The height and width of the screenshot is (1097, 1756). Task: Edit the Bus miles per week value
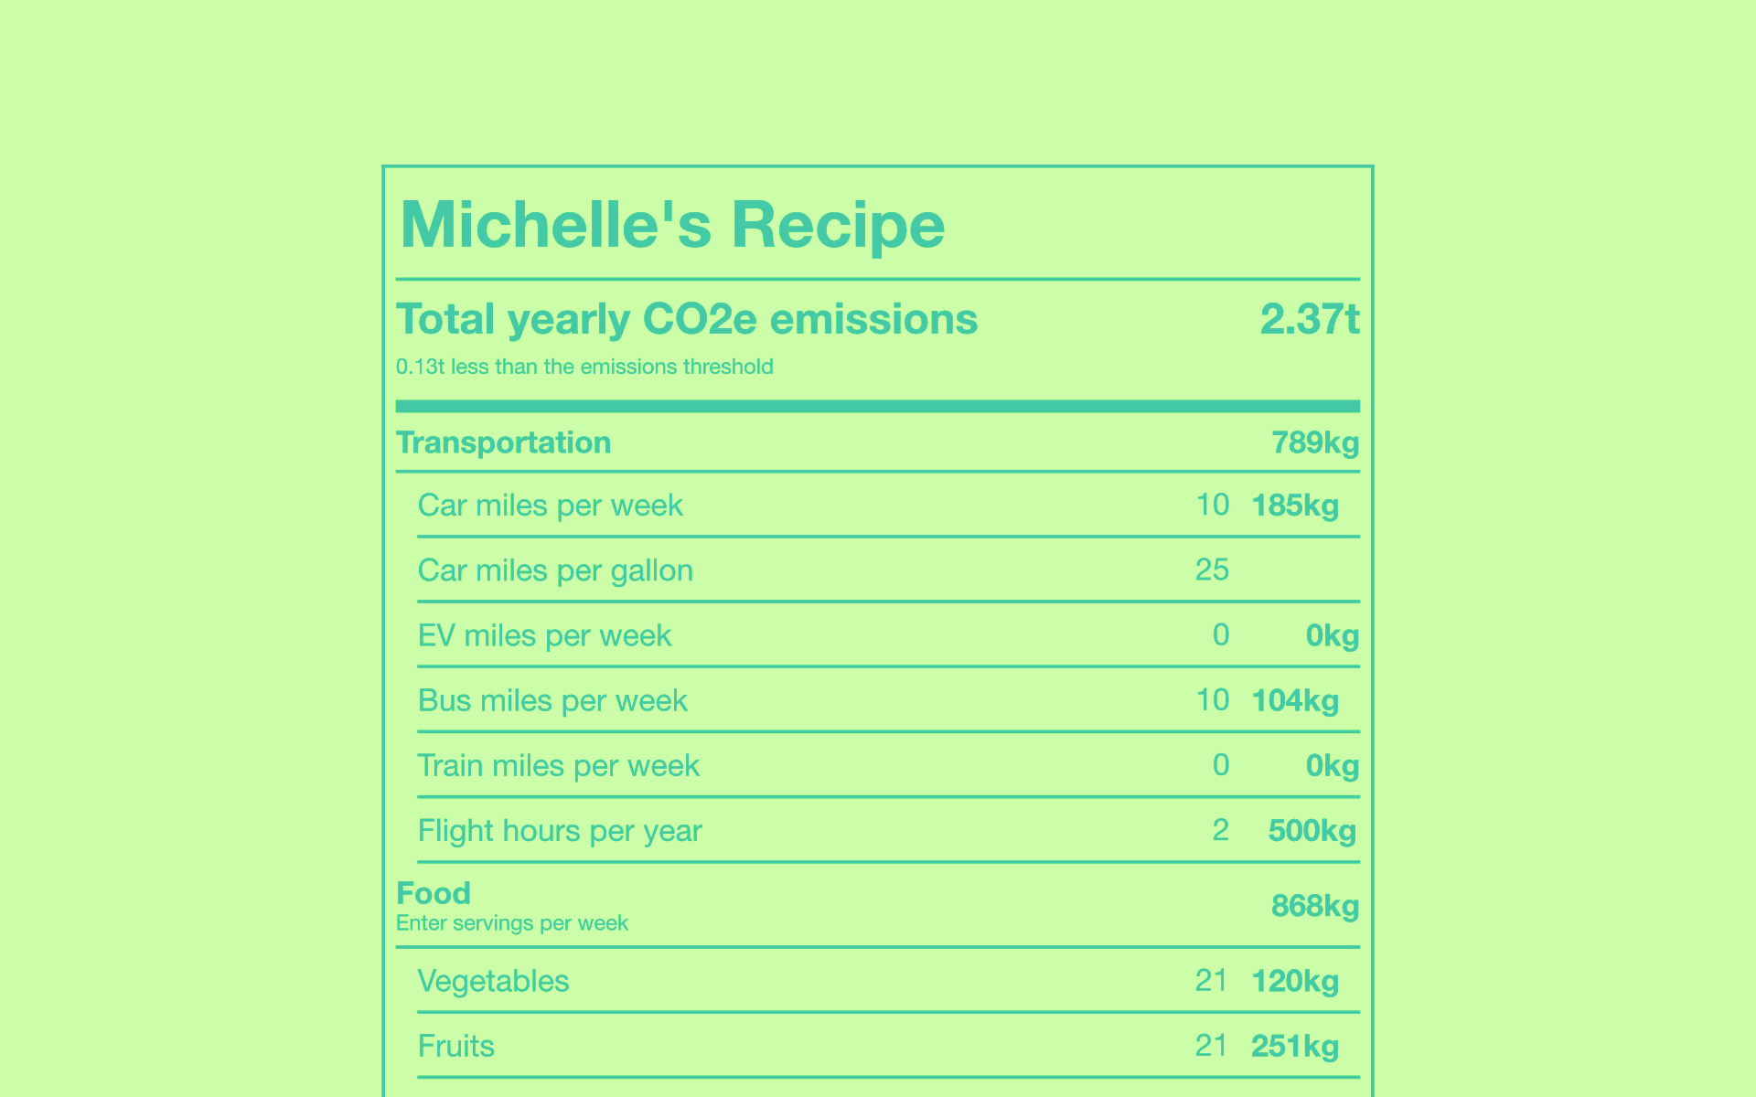point(1213,700)
